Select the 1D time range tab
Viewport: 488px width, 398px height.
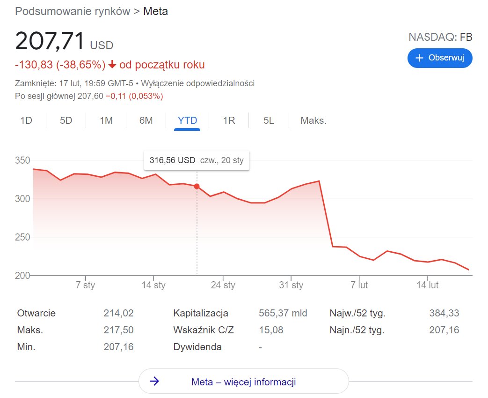pyautogui.click(x=26, y=120)
